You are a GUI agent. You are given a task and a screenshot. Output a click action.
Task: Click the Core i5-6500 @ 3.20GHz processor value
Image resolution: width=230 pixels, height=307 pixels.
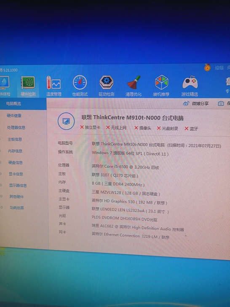[126, 167]
